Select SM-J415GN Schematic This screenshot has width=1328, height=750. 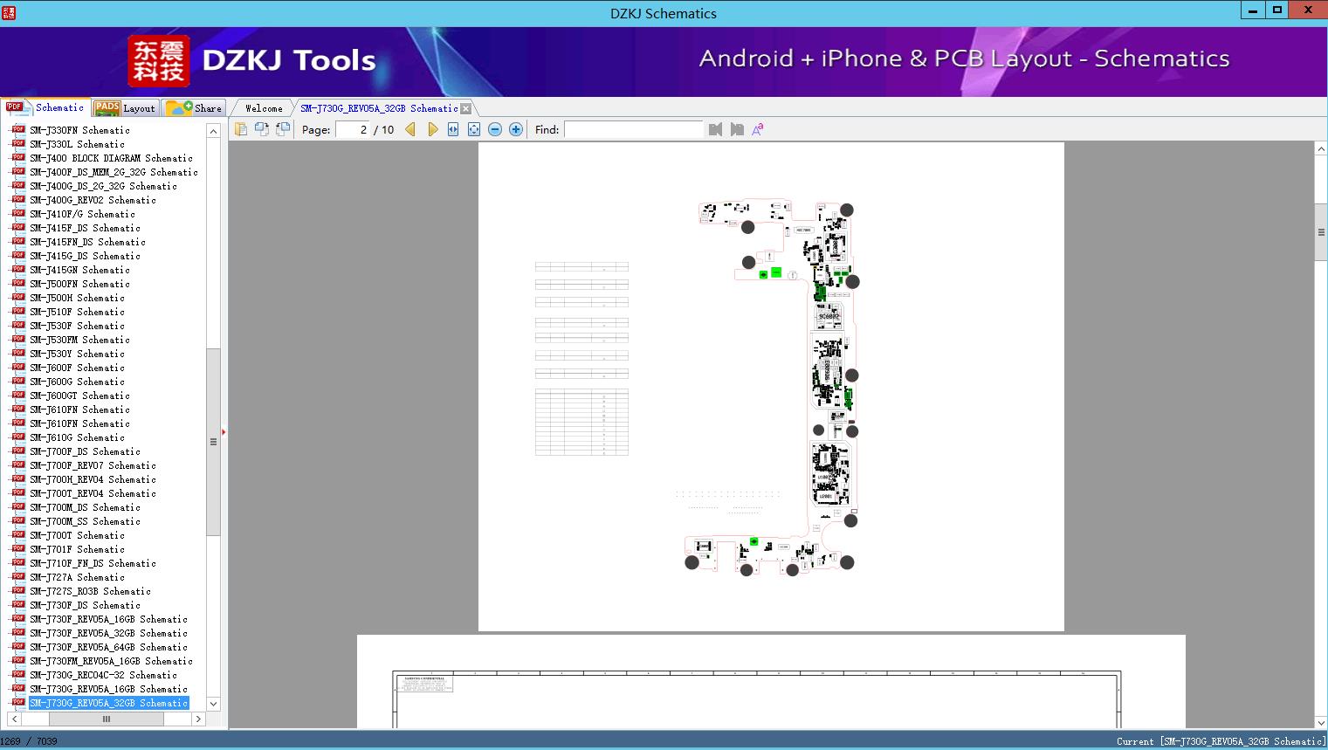pos(79,270)
